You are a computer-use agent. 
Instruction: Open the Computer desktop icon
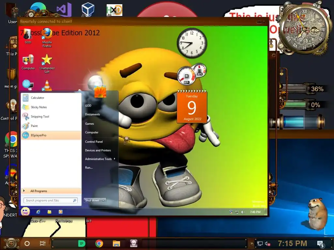tap(28, 62)
